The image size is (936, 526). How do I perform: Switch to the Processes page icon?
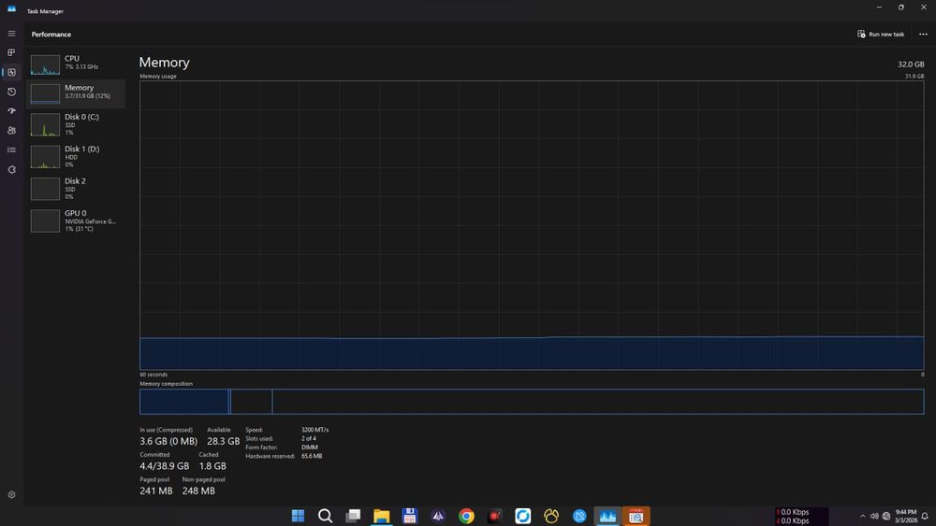coord(11,52)
